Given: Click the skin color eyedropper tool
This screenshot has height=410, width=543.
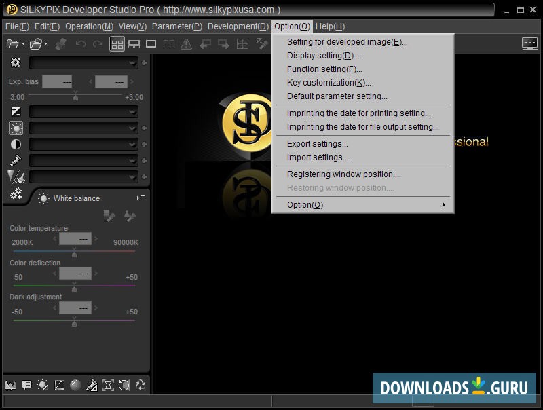Looking at the screenshot, I should [130, 216].
